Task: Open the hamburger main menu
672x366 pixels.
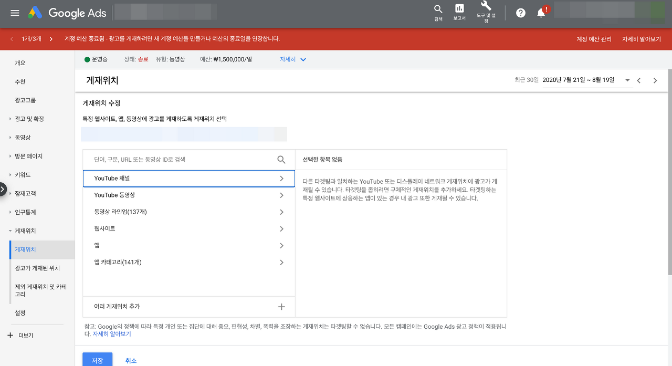Action: tap(15, 13)
